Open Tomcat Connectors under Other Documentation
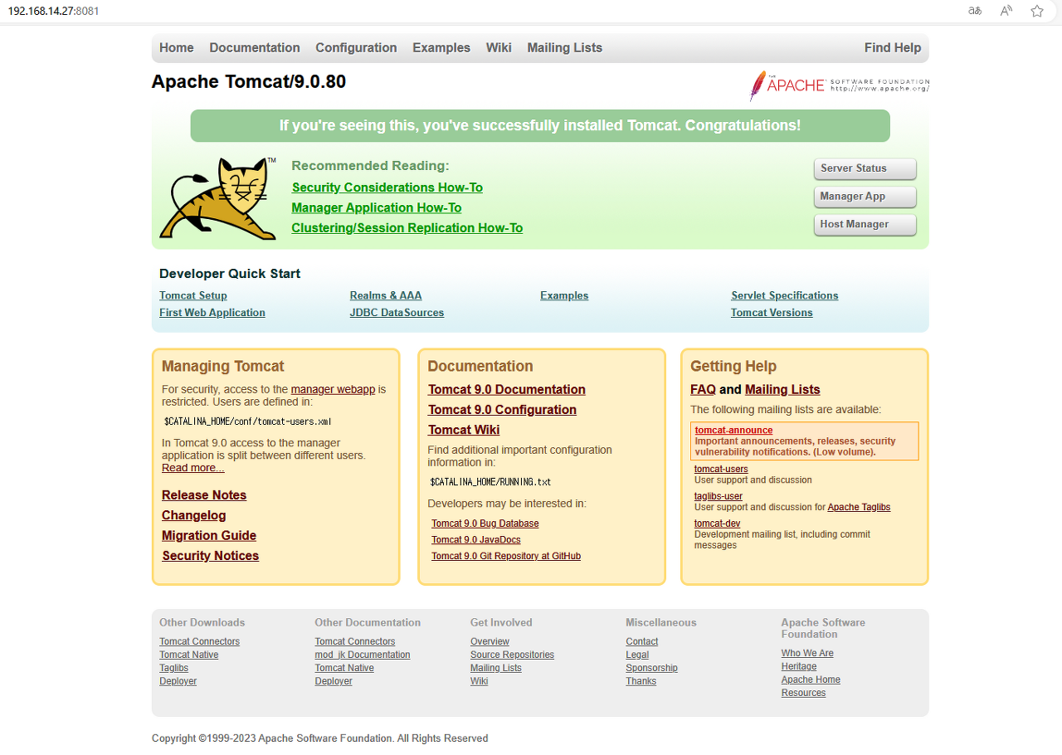Image resolution: width=1062 pixels, height=755 pixels. pos(355,641)
